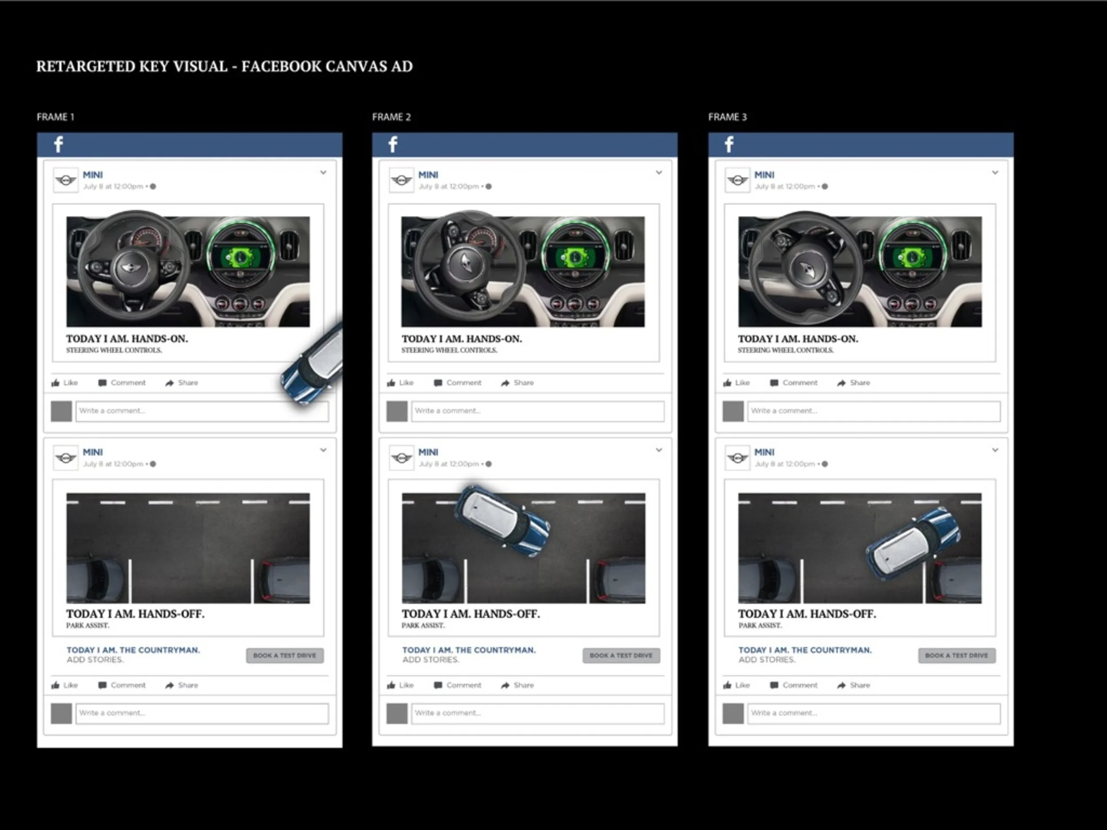Click the Facebook logo in Frame 3 header
This screenshot has width=1107, height=830.
coord(729,145)
